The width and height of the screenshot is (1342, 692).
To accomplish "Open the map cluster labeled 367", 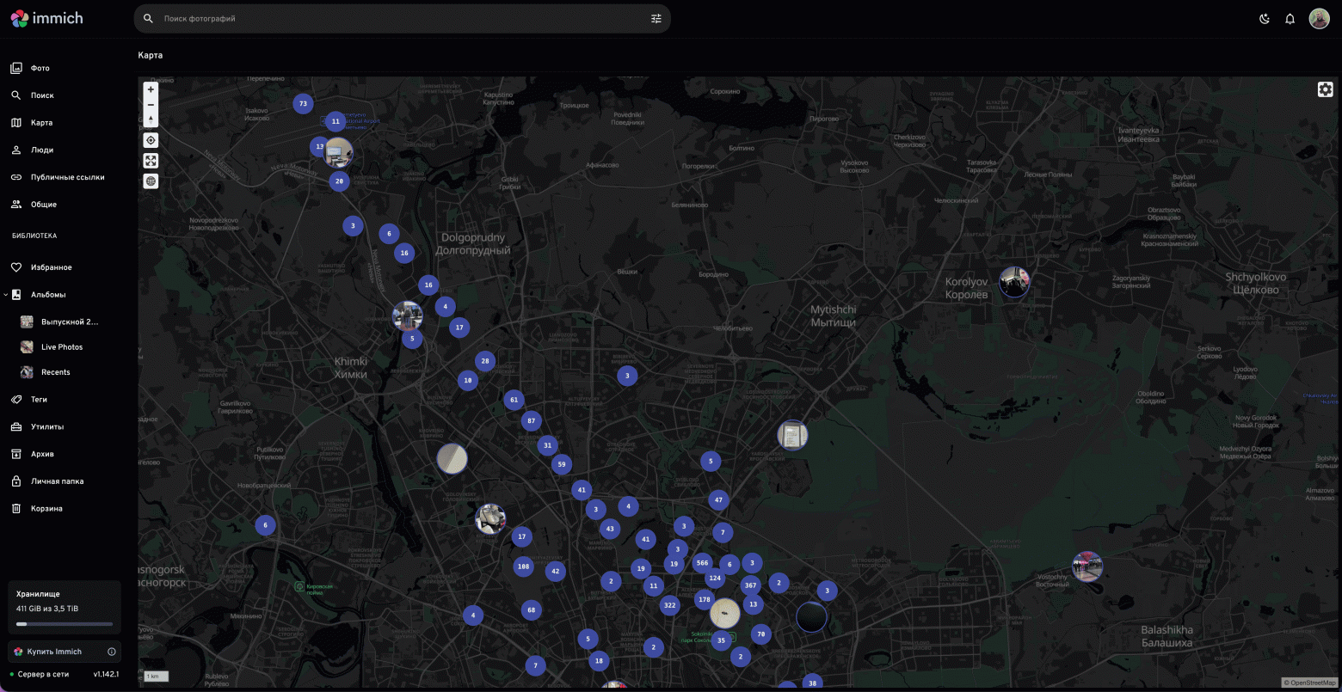I will 751,585.
